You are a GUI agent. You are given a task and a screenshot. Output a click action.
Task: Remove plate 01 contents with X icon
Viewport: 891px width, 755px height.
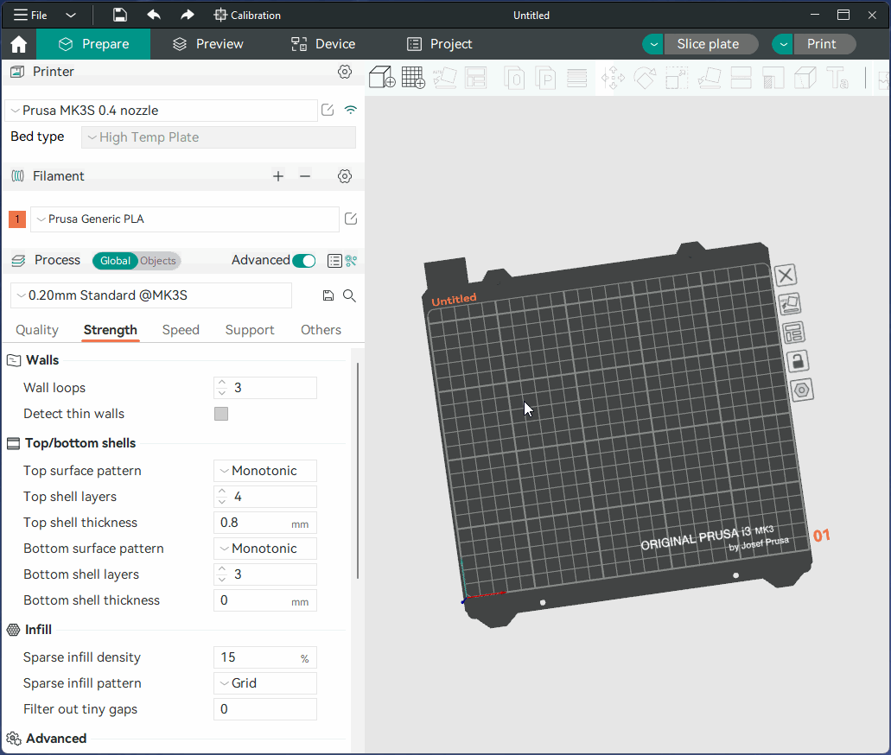point(786,276)
